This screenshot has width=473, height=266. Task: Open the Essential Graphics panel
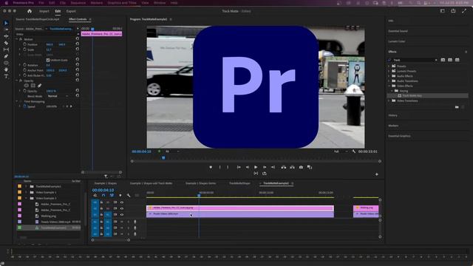(399, 136)
